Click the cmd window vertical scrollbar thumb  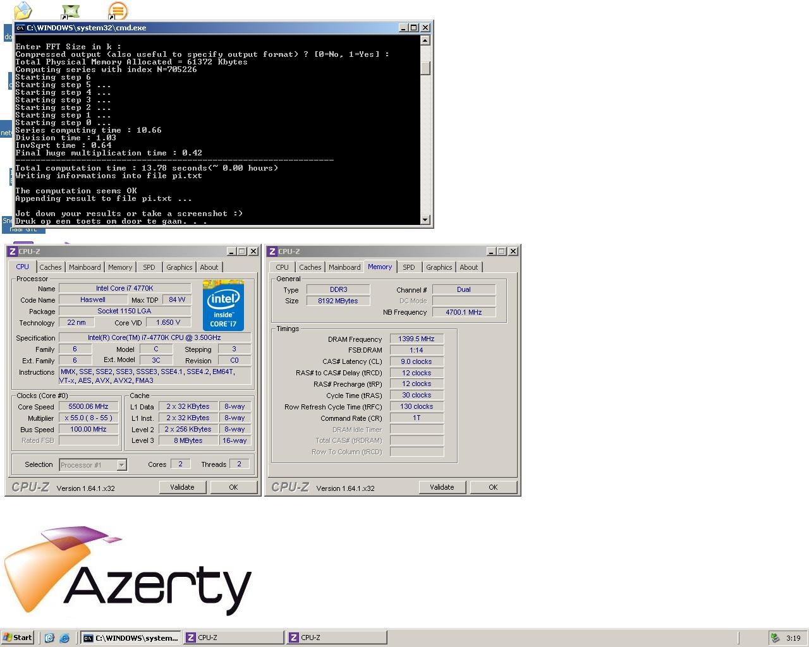(x=425, y=68)
